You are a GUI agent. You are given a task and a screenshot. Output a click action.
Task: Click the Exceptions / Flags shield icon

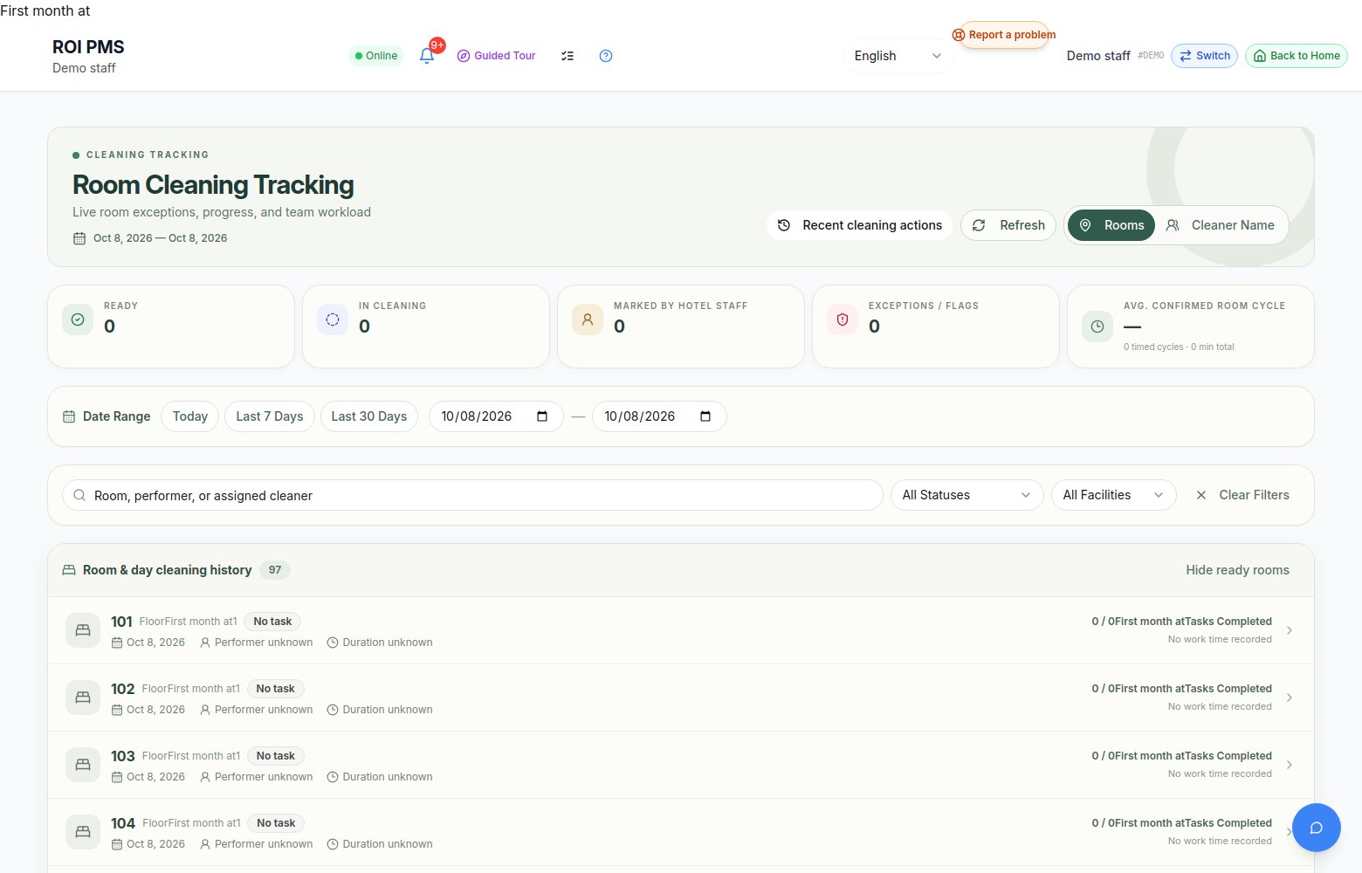pos(843,320)
